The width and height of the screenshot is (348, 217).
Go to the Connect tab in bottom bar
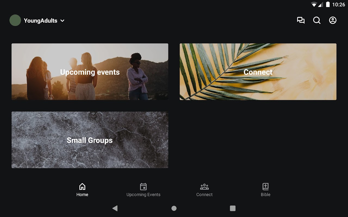[204, 190]
